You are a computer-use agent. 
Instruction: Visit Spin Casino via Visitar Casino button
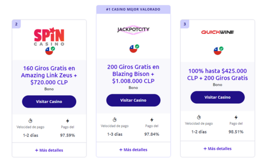[x=49, y=102]
